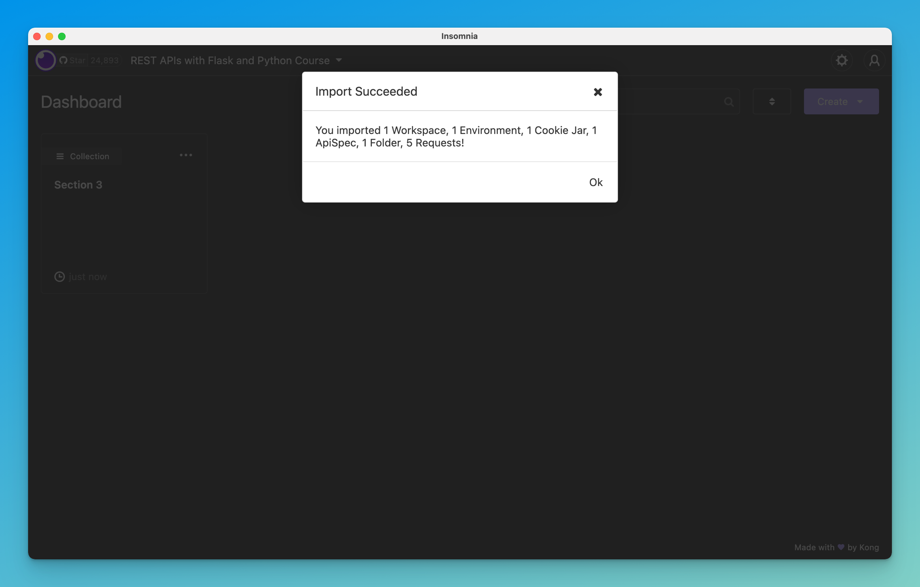
Task: Click Ok in the import dialog
Action: click(595, 182)
